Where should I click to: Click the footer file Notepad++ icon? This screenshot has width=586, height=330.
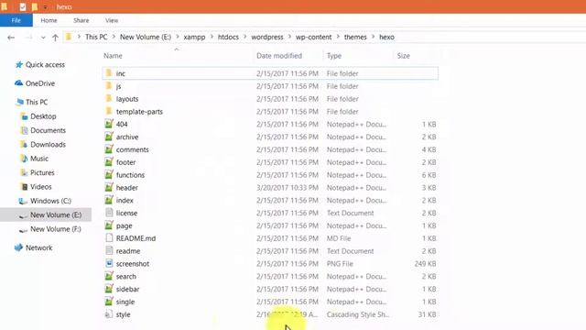(x=109, y=162)
